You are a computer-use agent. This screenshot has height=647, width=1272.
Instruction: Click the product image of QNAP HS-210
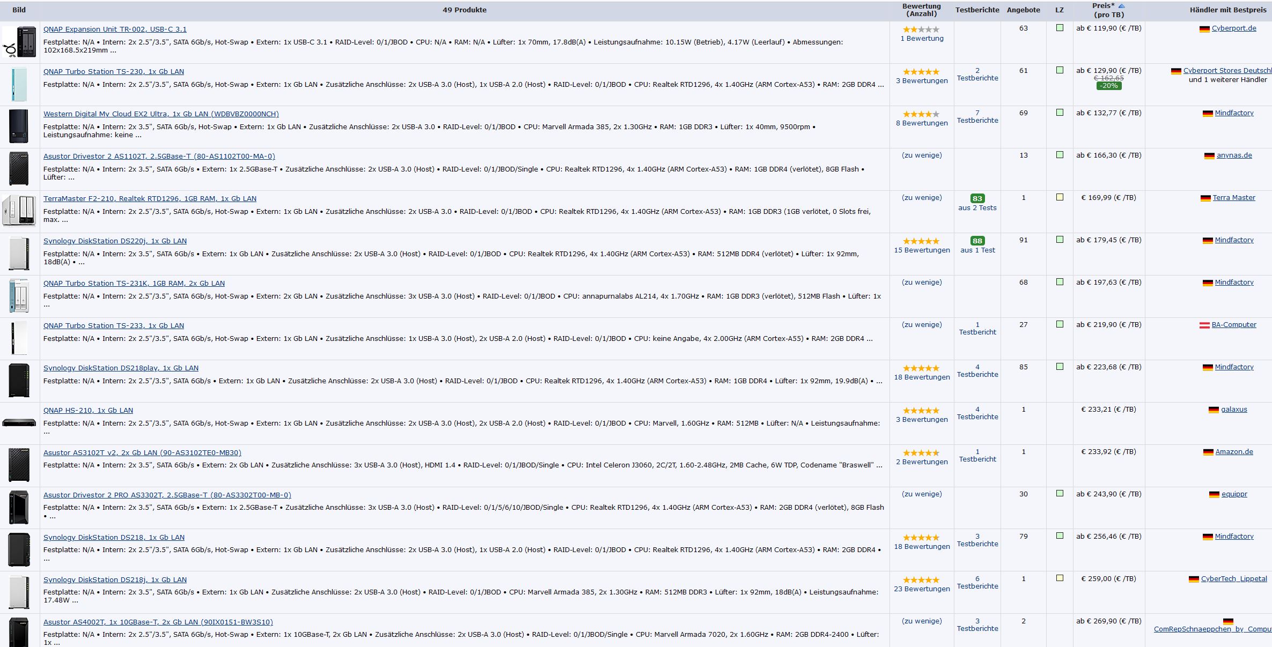[x=19, y=423]
